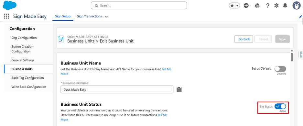Image resolution: width=303 pixels, height=126 pixels.
Task: Open Tell Me More link under Business Unit Name
Action: [x=166, y=69]
